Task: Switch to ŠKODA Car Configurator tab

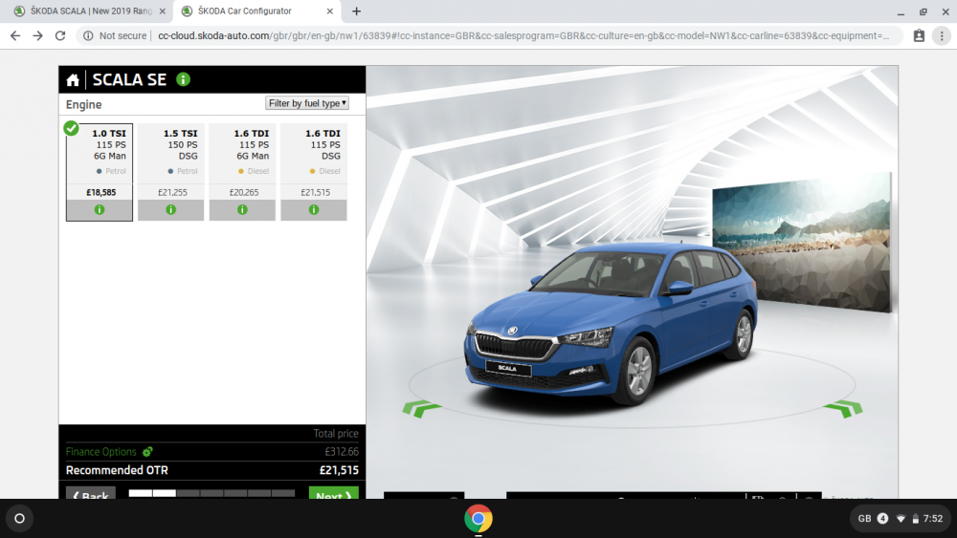Action: tap(256, 11)
